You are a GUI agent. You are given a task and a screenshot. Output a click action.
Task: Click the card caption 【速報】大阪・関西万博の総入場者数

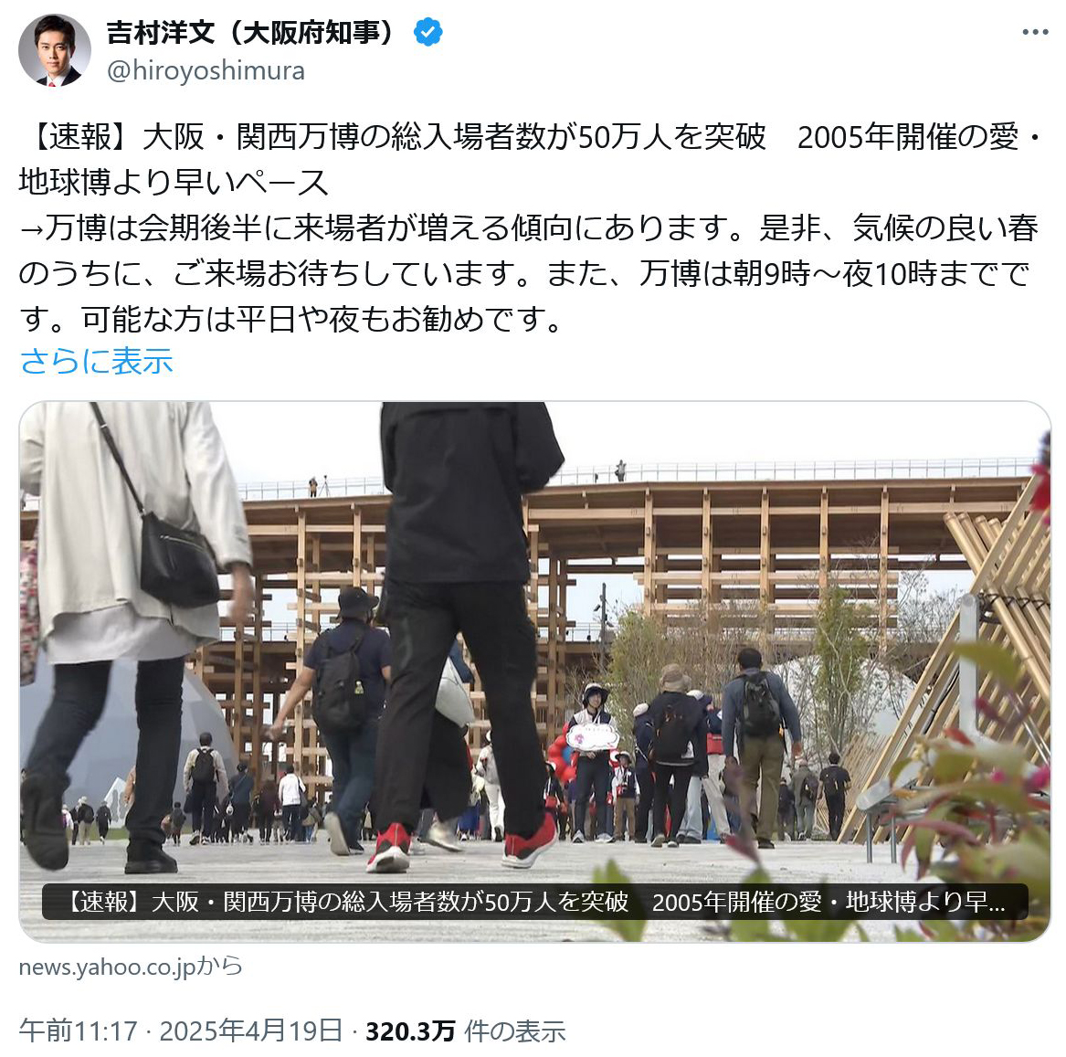[535, 902]
